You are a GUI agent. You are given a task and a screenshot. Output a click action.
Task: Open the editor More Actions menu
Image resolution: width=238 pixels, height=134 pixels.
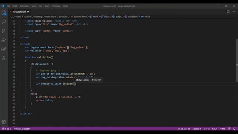point(234,12)
